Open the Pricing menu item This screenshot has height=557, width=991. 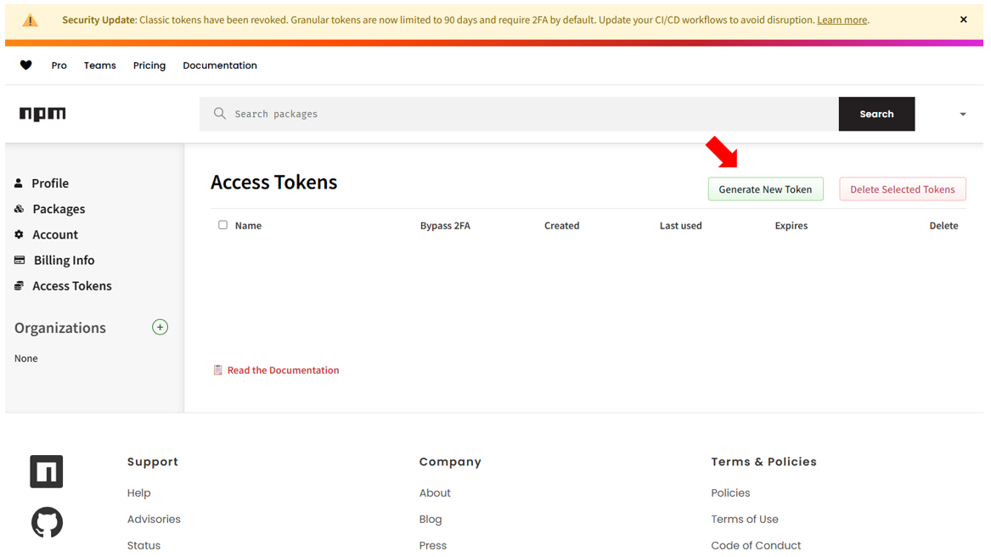coord(149,65)
